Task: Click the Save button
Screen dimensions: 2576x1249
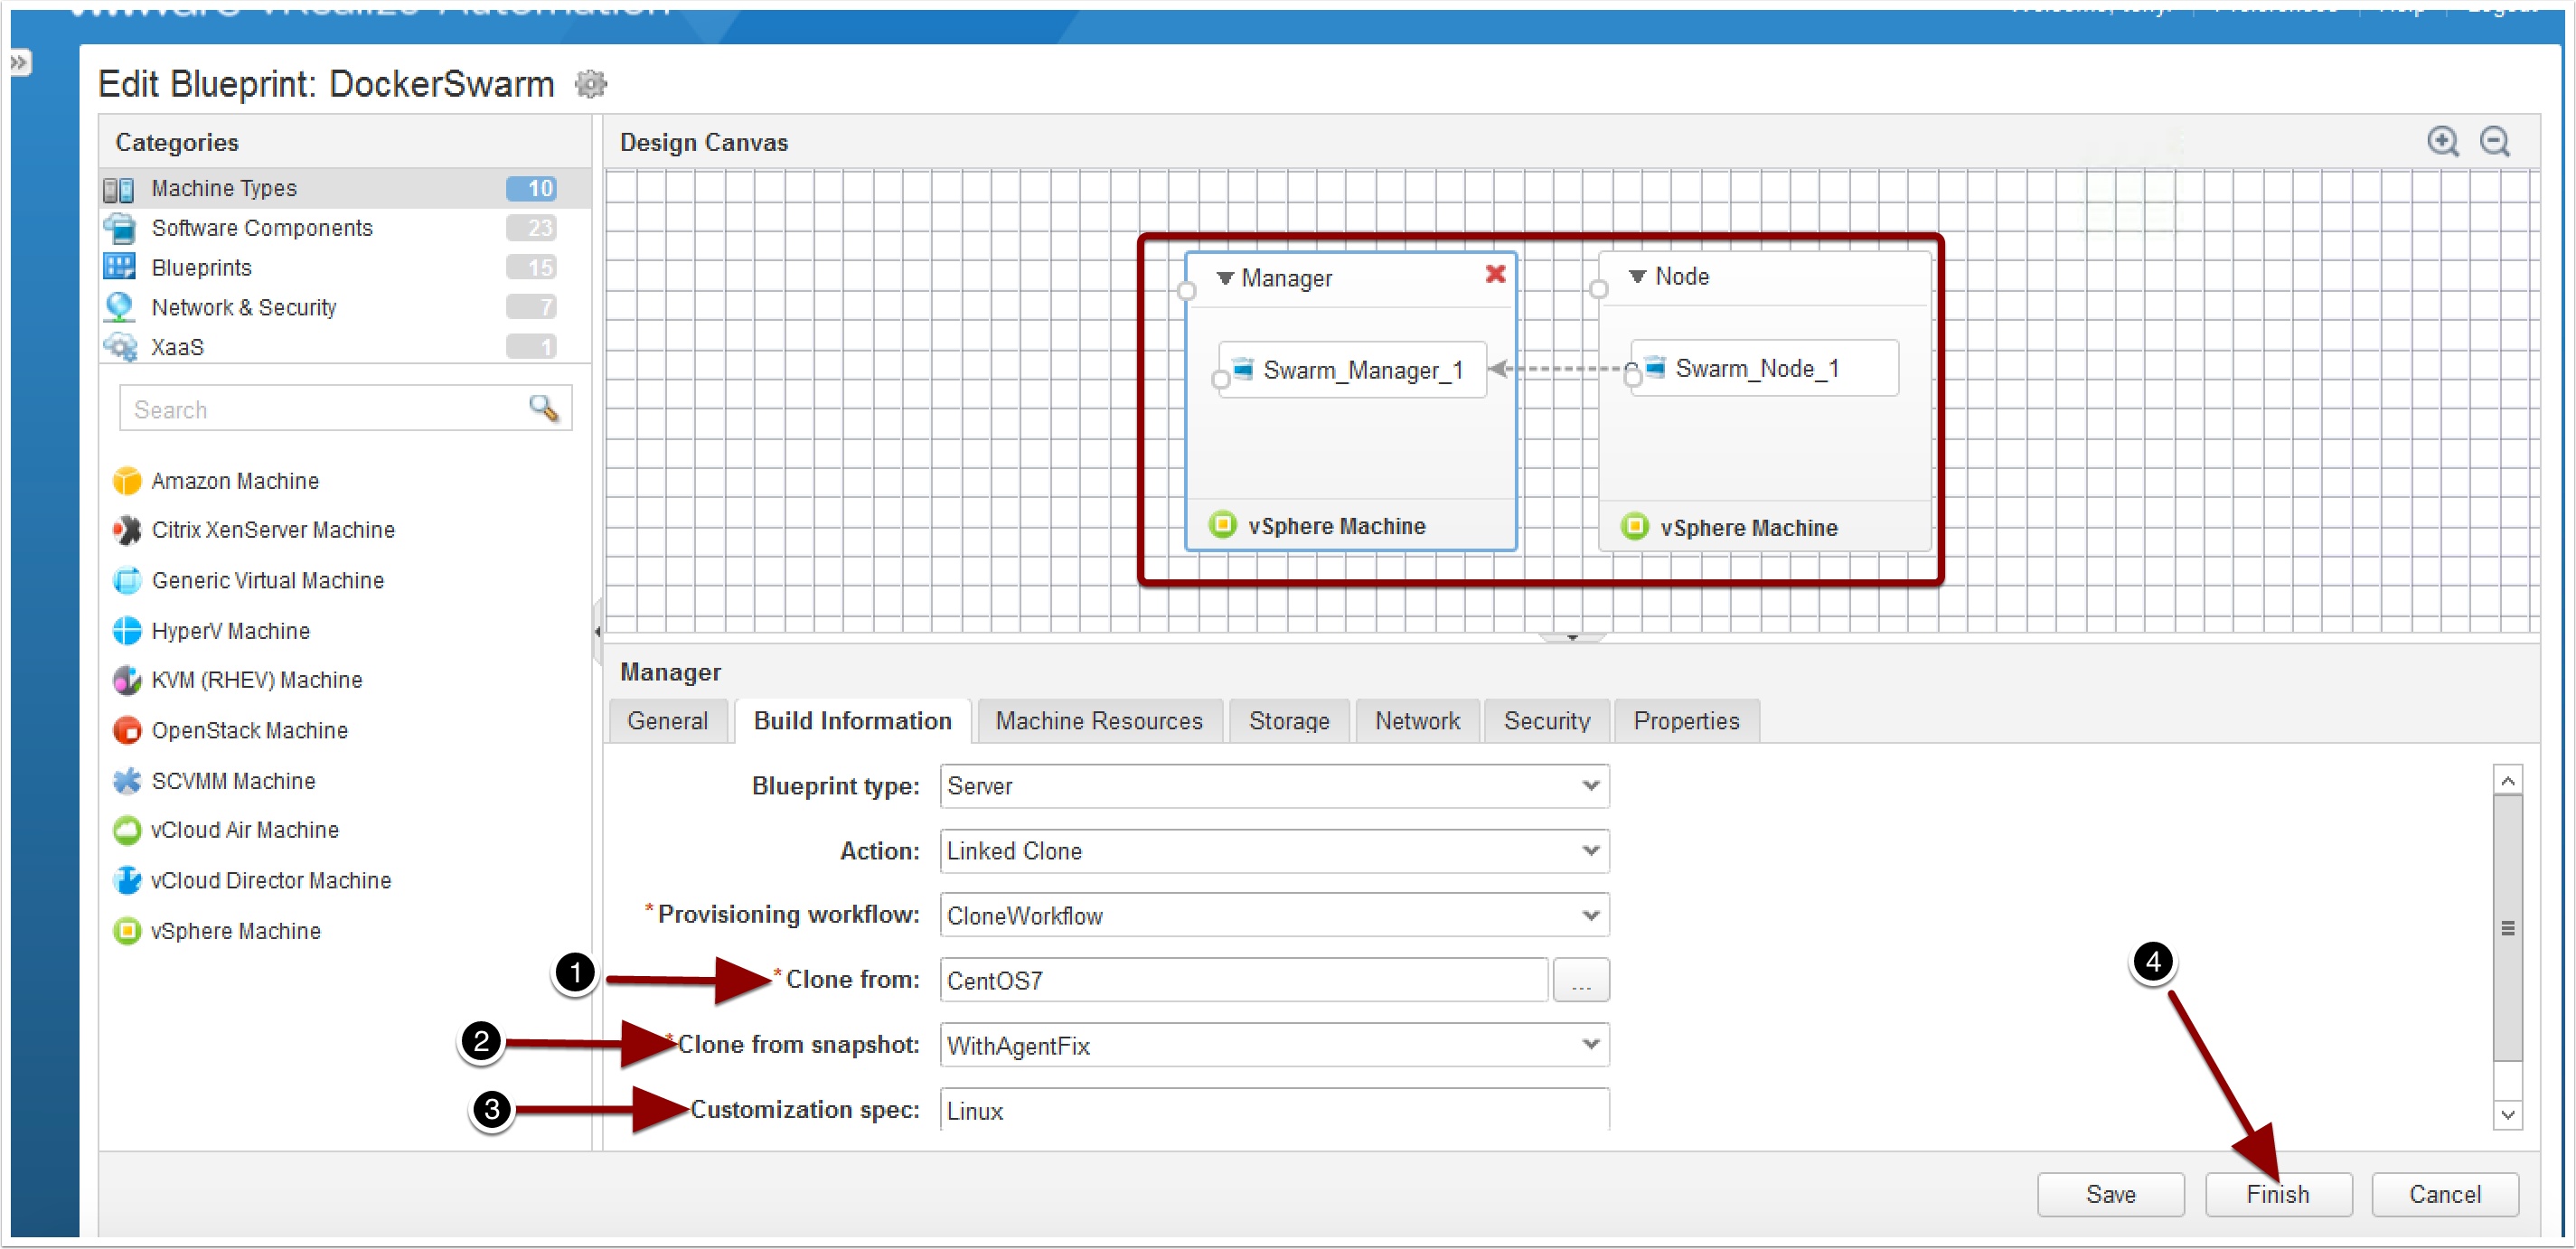Action: point(2110,1195)
